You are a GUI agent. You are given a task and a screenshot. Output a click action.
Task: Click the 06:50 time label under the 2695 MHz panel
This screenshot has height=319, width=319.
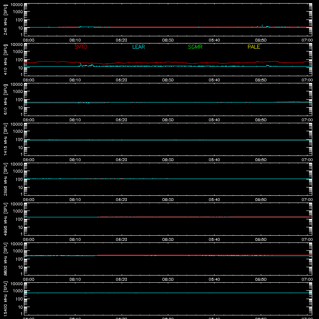261,200
